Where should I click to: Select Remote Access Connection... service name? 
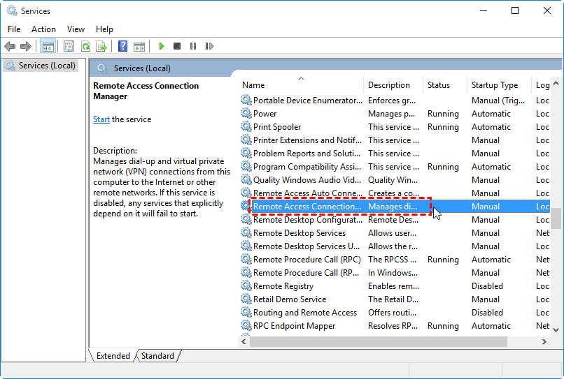[x=306, y=207]
